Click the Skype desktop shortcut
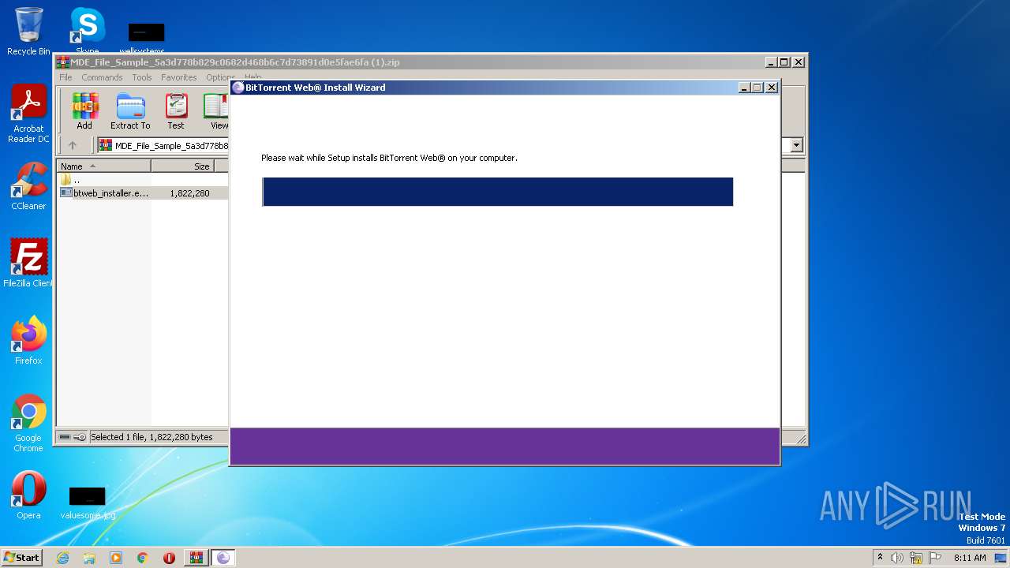The width and height of the screenshot is (1010, 568). 87,31
